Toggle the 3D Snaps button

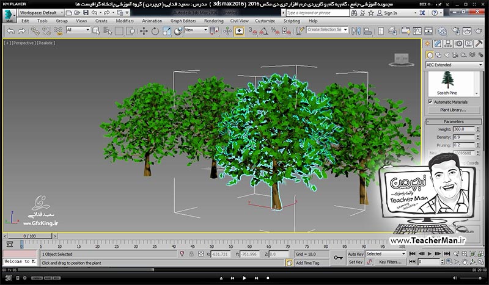[252, 31]
